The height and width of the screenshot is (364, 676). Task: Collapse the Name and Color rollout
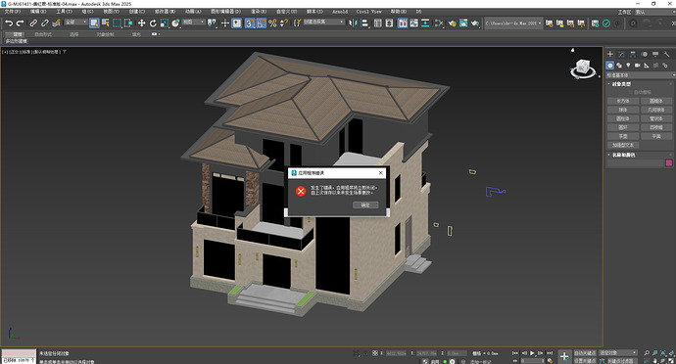coord(623,155)
